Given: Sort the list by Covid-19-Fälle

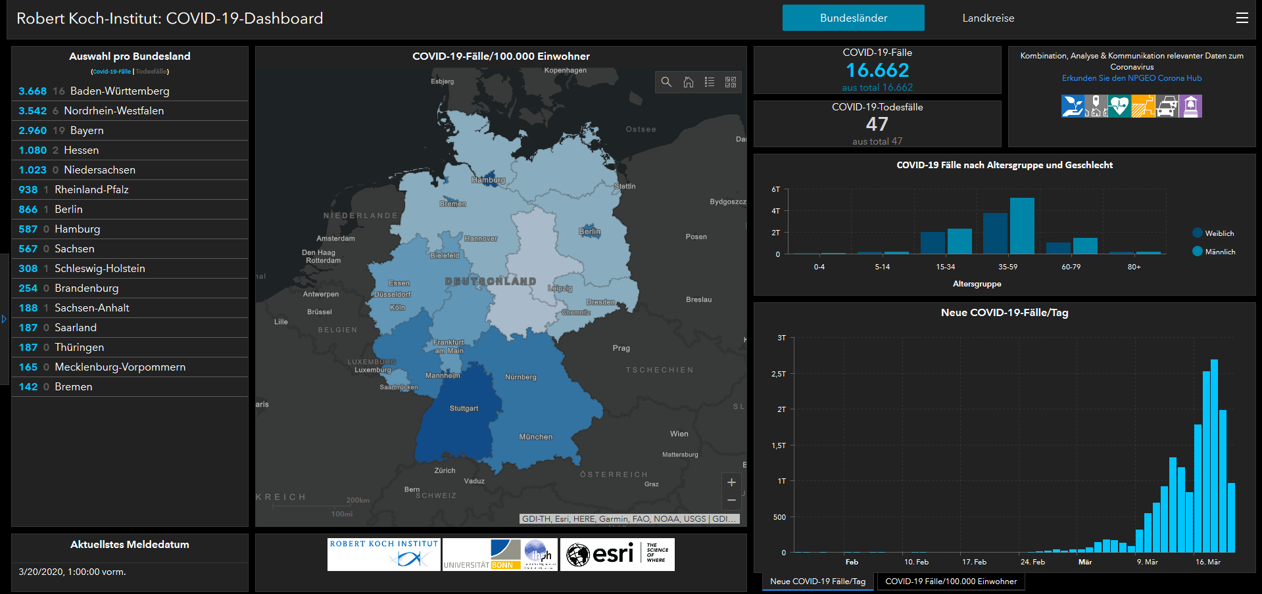Looking at the screenshot, I should click(112, 72).
